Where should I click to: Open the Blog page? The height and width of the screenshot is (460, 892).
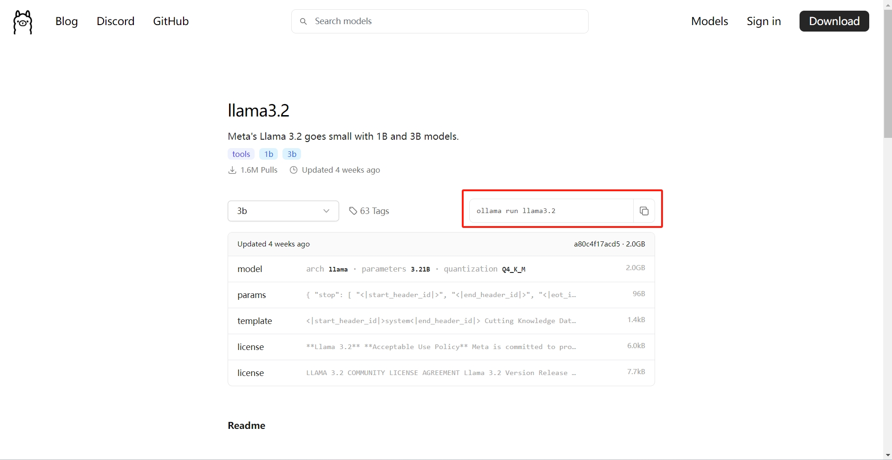(66, 21)
